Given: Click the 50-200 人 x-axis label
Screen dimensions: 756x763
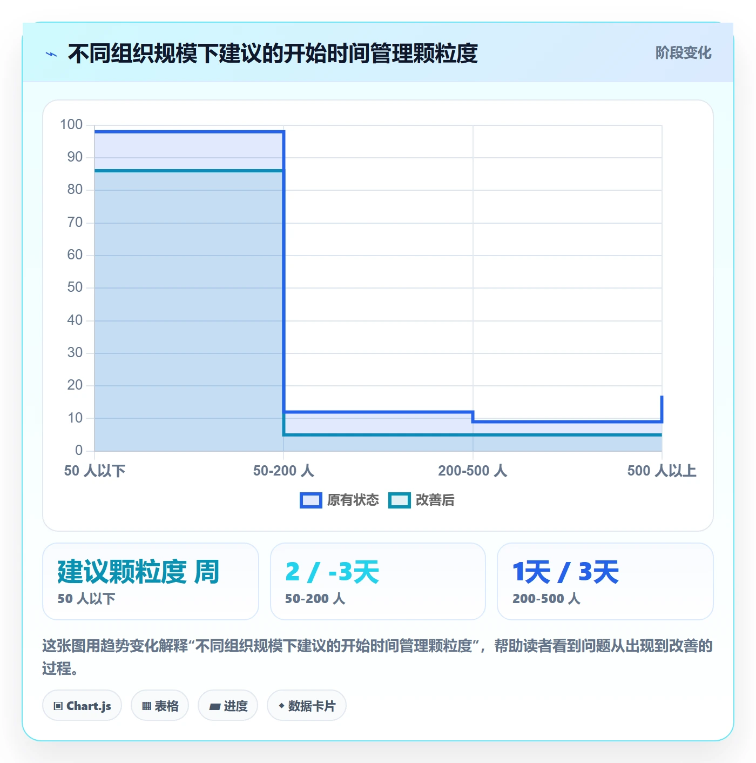Looking at the screenshot, I should (283, 471).
